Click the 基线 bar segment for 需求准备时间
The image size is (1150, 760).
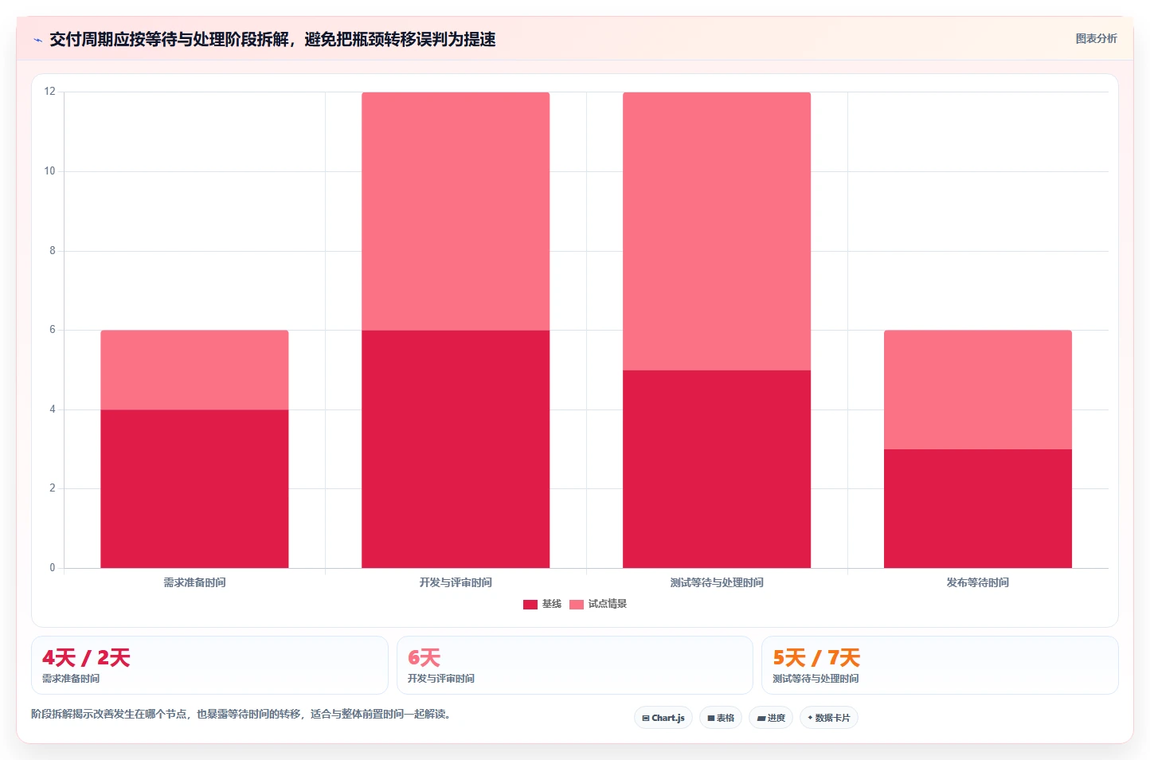pyautogui.click(x=194, y=488)
